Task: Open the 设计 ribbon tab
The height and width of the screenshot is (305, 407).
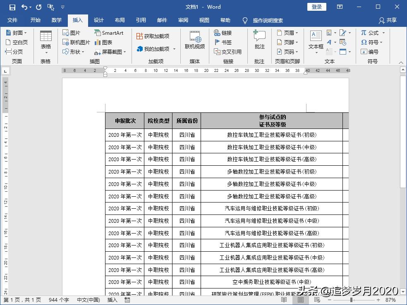Action: pyautogui.click(x=98, y=19)
